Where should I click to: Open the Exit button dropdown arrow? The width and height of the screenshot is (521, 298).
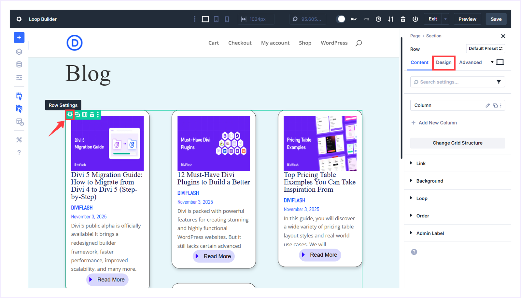[445, 19]
